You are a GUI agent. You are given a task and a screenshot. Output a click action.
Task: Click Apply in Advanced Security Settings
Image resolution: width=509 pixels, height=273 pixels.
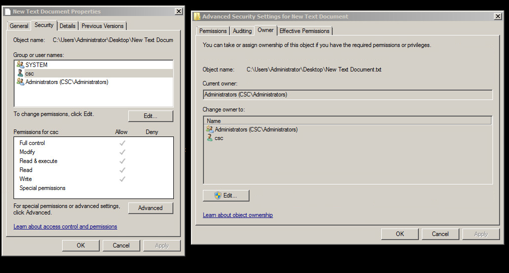point(481,234)
